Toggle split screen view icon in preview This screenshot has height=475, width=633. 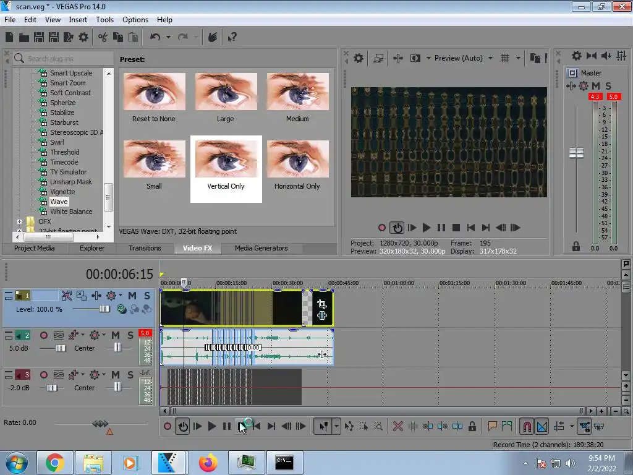pyautogui.click(x=415, y=58)
